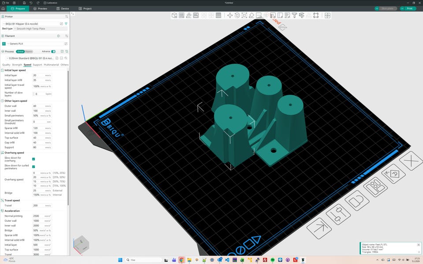Image resolution: width=423 pixels, height=264 pixels.
Task: Open the Windows Start menu
Action: pos(120,260)
